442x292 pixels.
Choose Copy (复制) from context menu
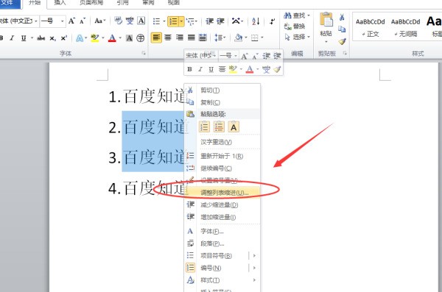coord(222,102)
